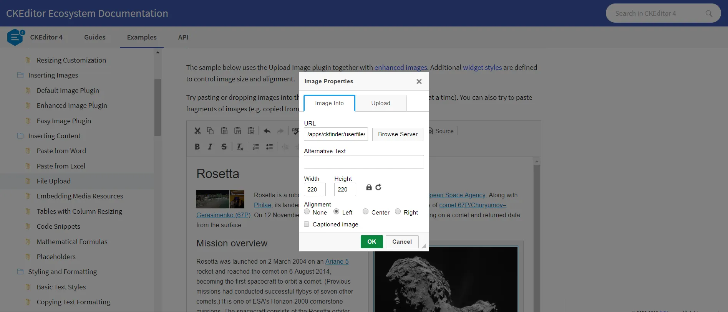This screenshot has height=312, width=728.
Task: Open the Examples navigation tab
Action: point(142,37)
